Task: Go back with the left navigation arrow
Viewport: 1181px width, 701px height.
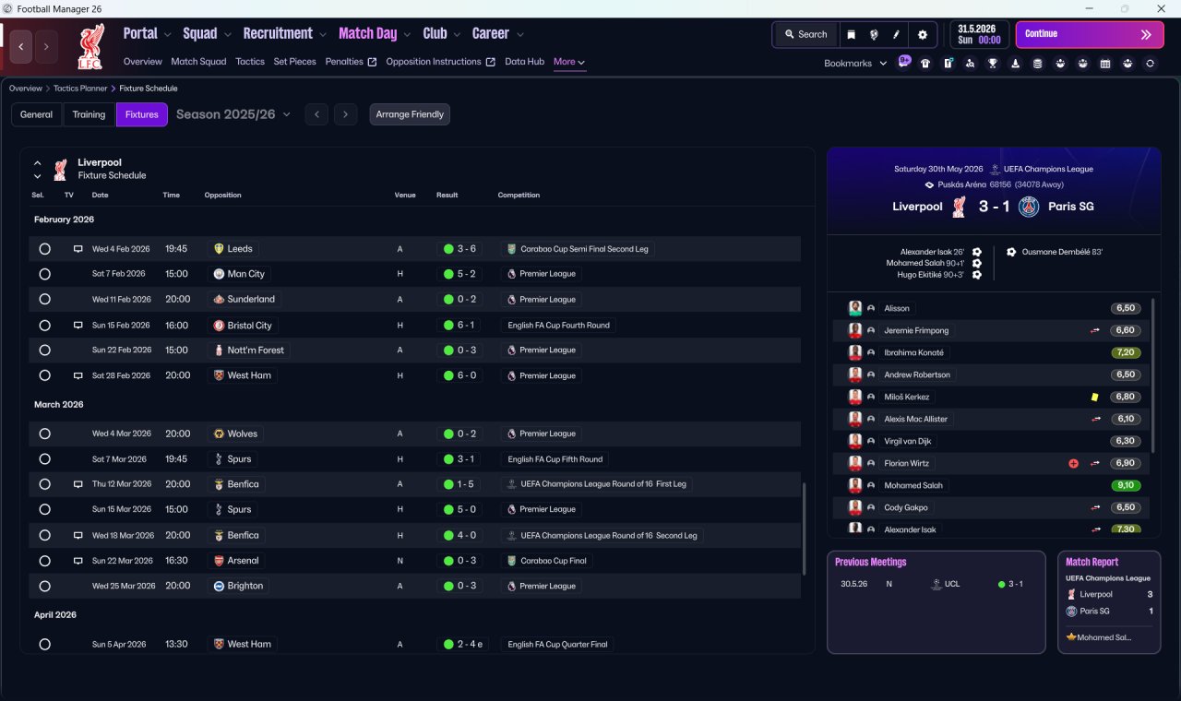Action: coord(21,45)
